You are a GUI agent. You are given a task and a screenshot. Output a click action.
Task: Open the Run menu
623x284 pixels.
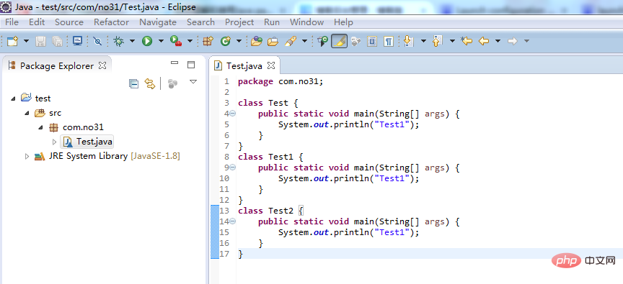pos(272,22)
